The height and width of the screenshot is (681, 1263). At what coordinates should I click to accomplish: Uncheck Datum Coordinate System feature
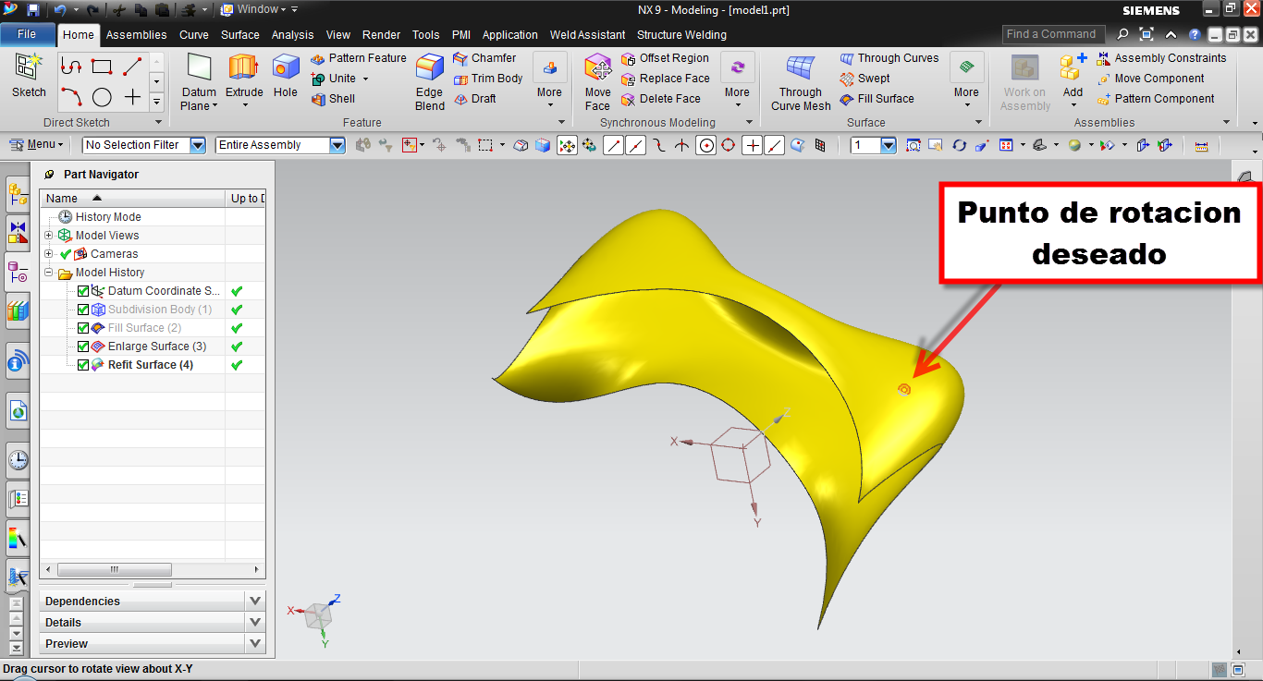point(83,291)
